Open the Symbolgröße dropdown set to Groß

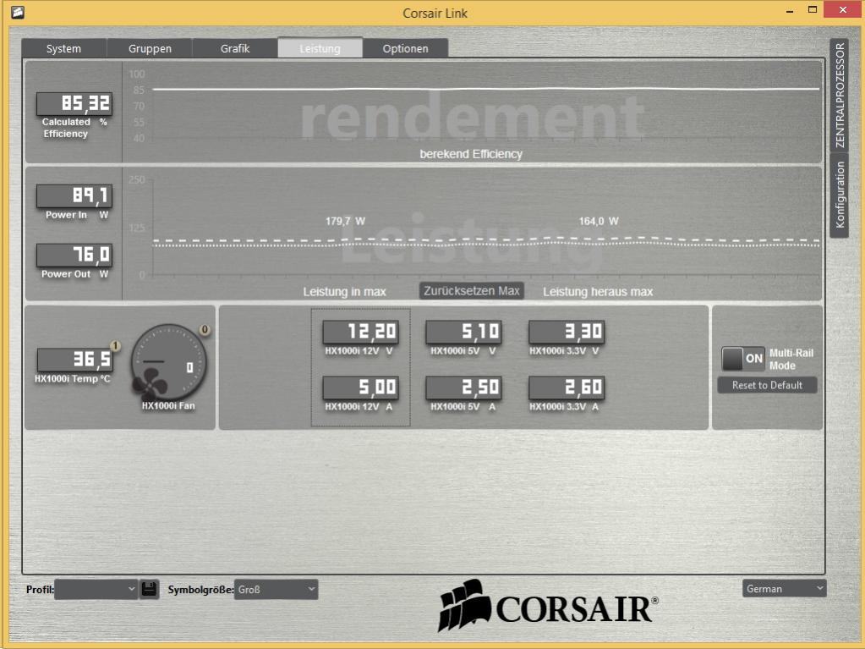pos(276,589)
